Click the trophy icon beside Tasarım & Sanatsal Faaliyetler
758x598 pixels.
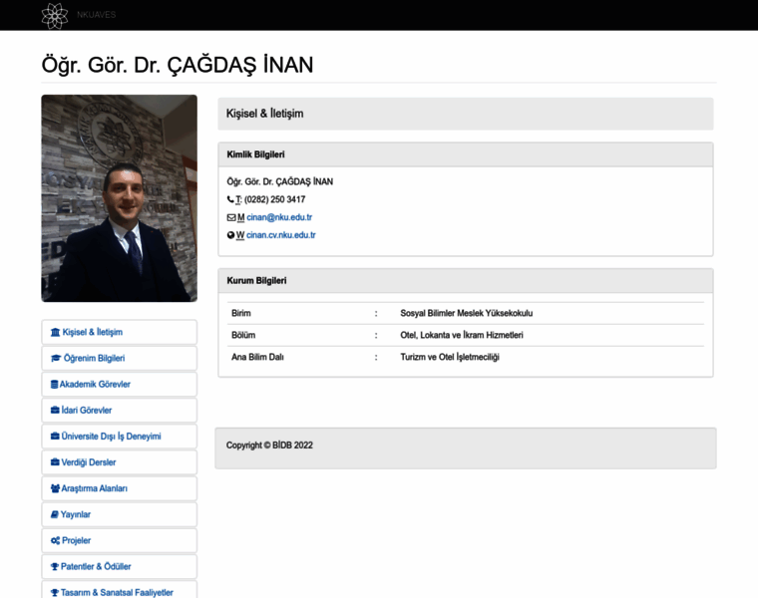point(55,593)
